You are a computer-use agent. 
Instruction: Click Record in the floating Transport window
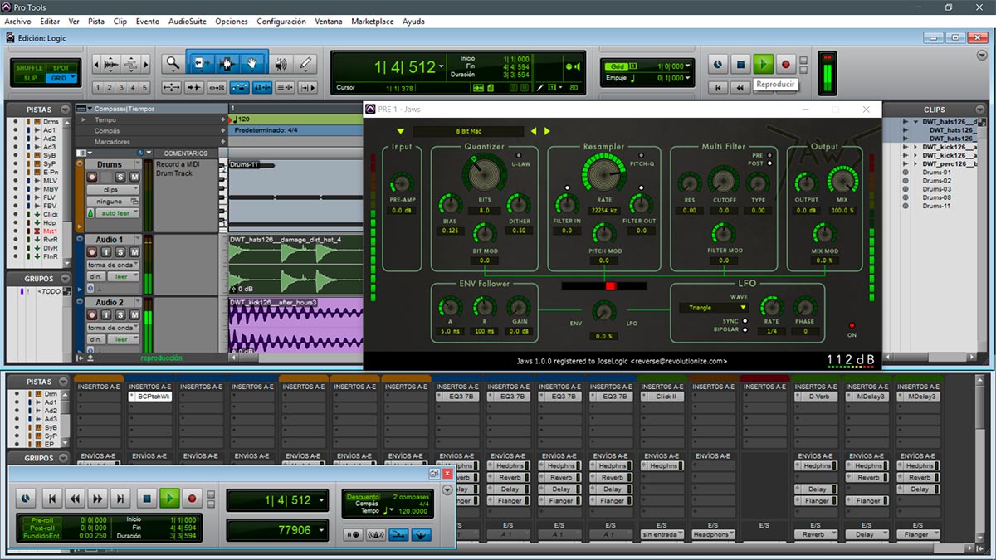pyautogui.click(x=193, y=499)
